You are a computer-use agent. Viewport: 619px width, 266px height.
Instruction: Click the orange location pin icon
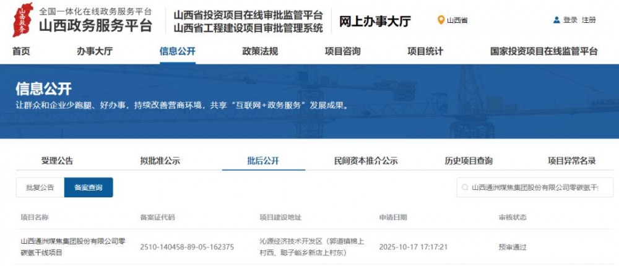pos(441,20)
